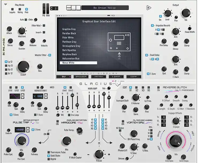Click the Reverse Glitch Mix knob
The height and width of the screenshot is (163, 198).
(176, 141)
